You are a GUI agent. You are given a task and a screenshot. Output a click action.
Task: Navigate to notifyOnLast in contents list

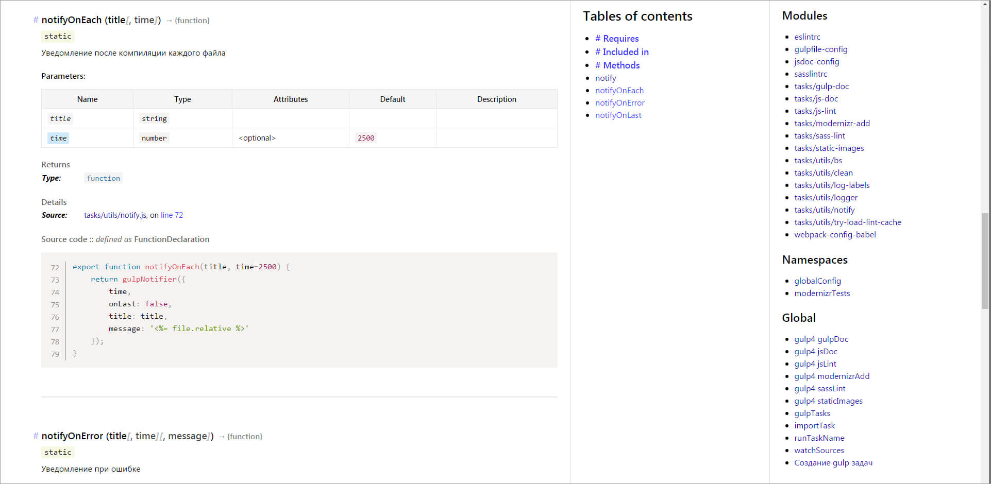click(618, 115)
